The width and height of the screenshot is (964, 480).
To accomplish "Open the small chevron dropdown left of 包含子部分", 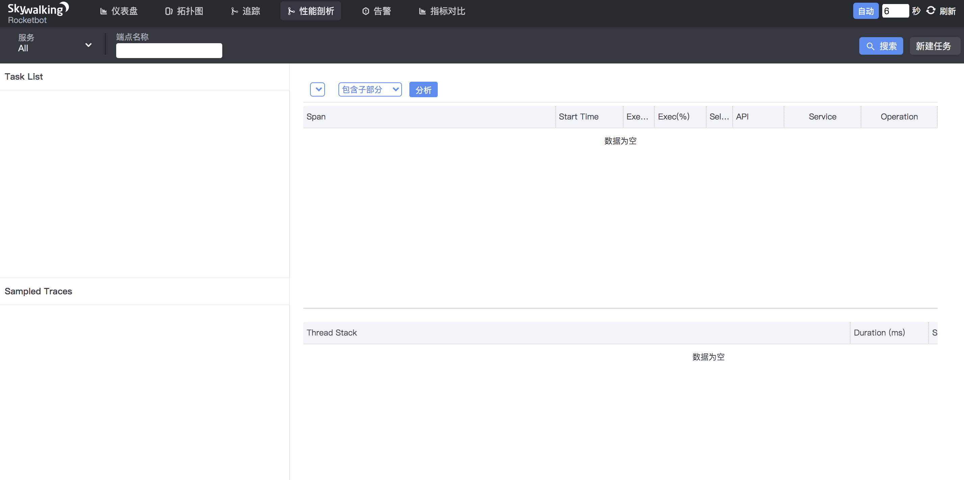I will [x=318, y=89].
